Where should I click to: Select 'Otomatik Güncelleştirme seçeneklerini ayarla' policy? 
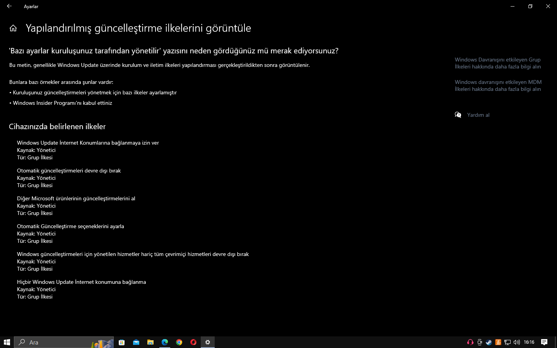click(x=70, y=226)
